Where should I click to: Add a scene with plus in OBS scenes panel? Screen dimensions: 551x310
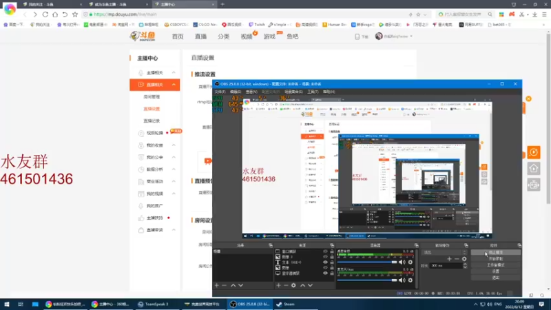pos(216,285)
